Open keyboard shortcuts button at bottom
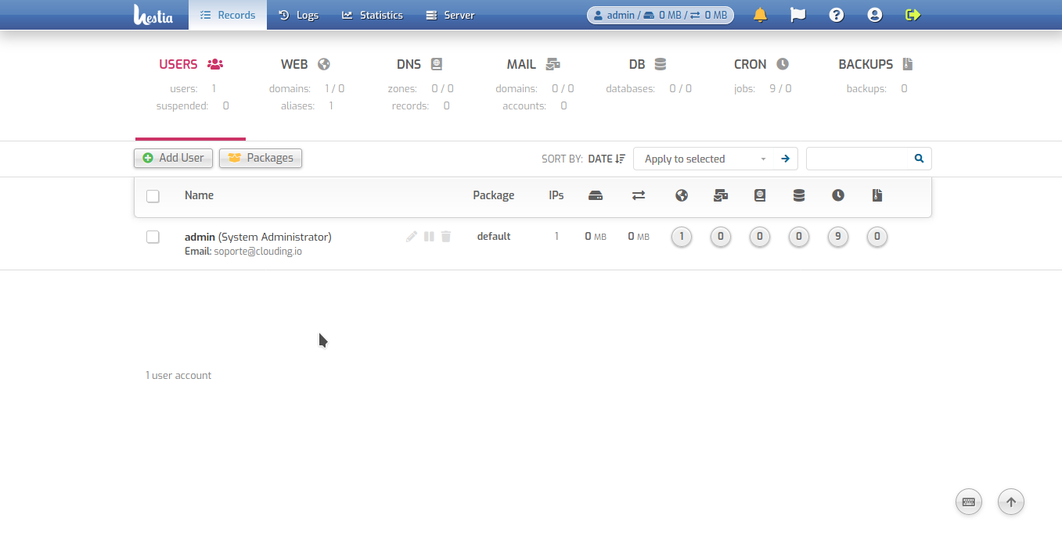This screenshot has width=1062, height=536. pos(968,502)
